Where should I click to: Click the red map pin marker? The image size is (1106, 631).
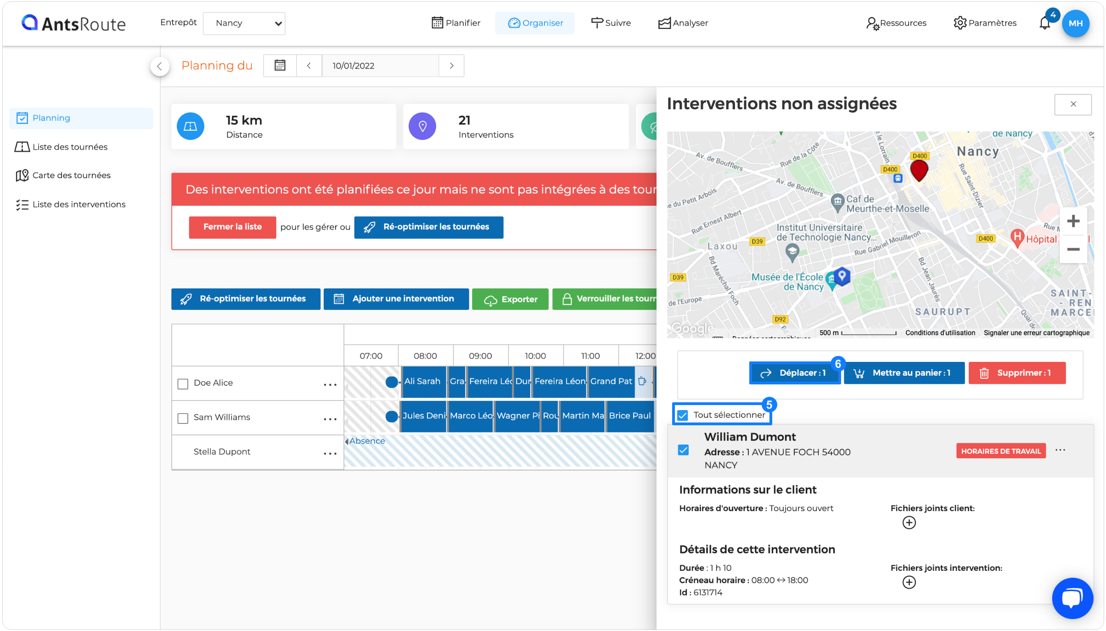click(x=919, y=171)
